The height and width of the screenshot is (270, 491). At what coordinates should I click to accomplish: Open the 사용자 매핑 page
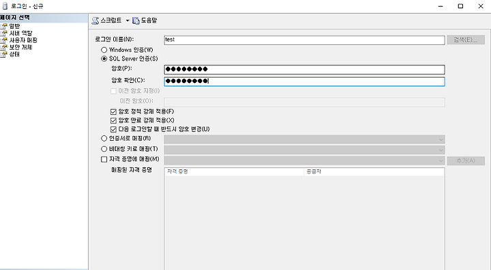(23, 40)
